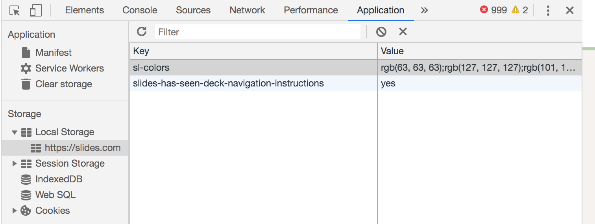The image size is (595, 224).
Task: Click the yellow warning count icon
Action: (x=516, y=10)
